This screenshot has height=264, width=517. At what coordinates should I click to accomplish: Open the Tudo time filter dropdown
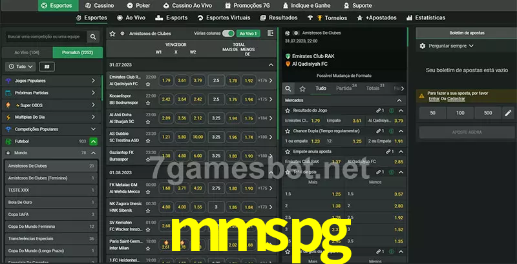pyautogui.click(x=21, y=67)
